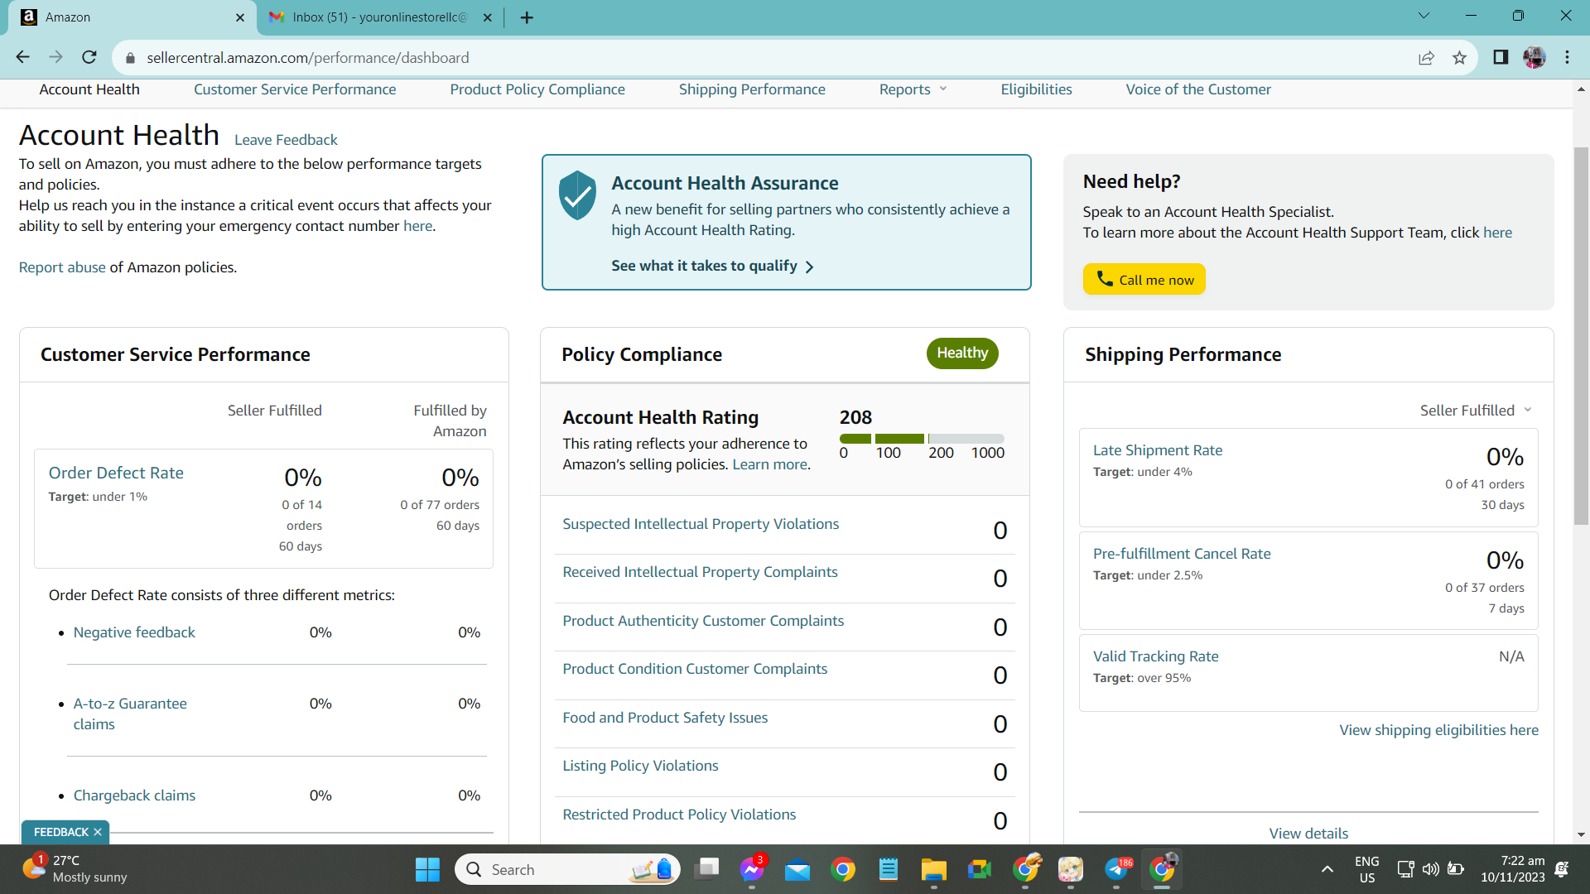Open the Negative feedback metric link
This screenshot has height=894, width=1590.
(134, 632)
